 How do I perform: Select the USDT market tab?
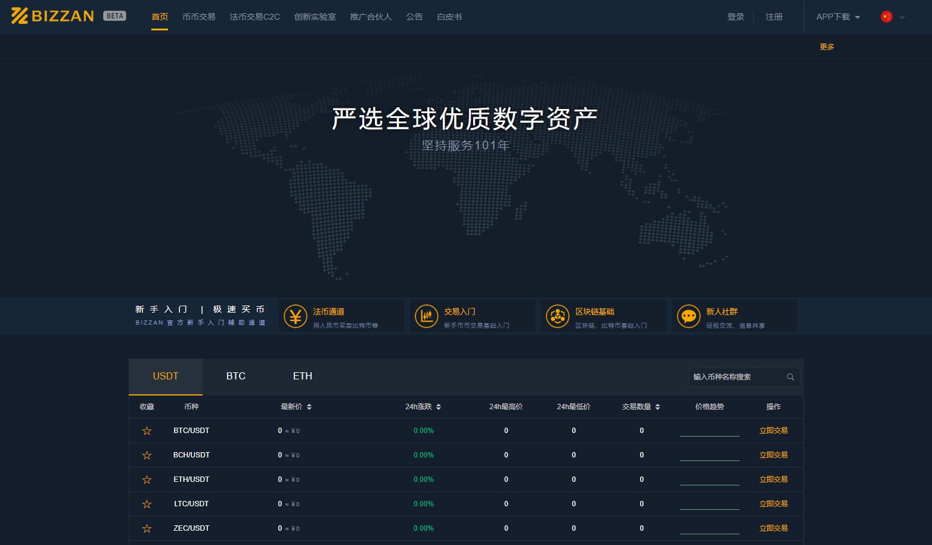coord(166,376)
